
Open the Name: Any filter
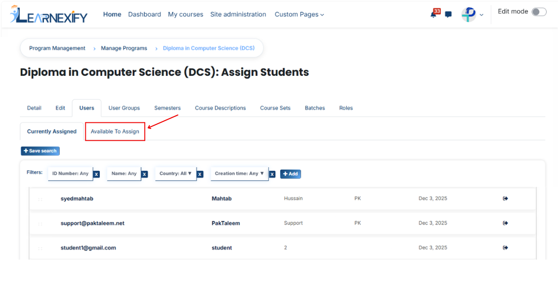click(124, 174)
